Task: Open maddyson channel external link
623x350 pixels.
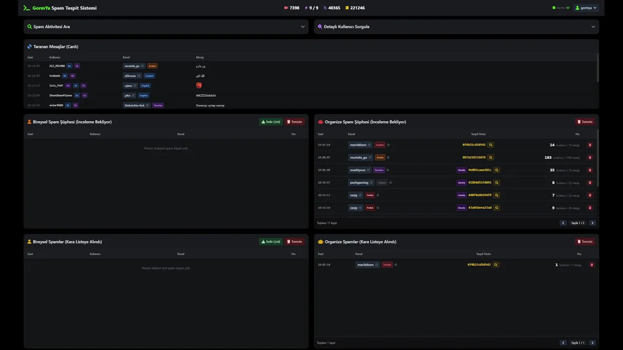Action: (x=368, y=170)
